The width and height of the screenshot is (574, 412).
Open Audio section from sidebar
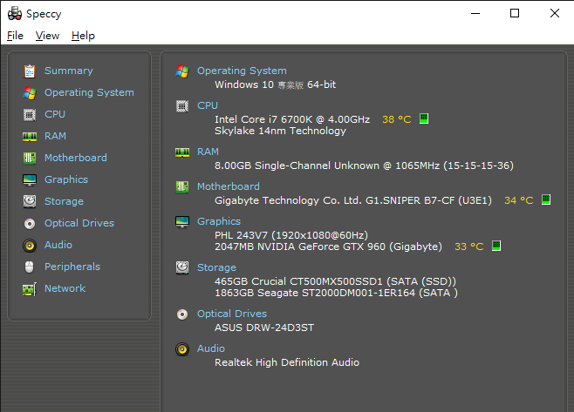coord(58,245)
